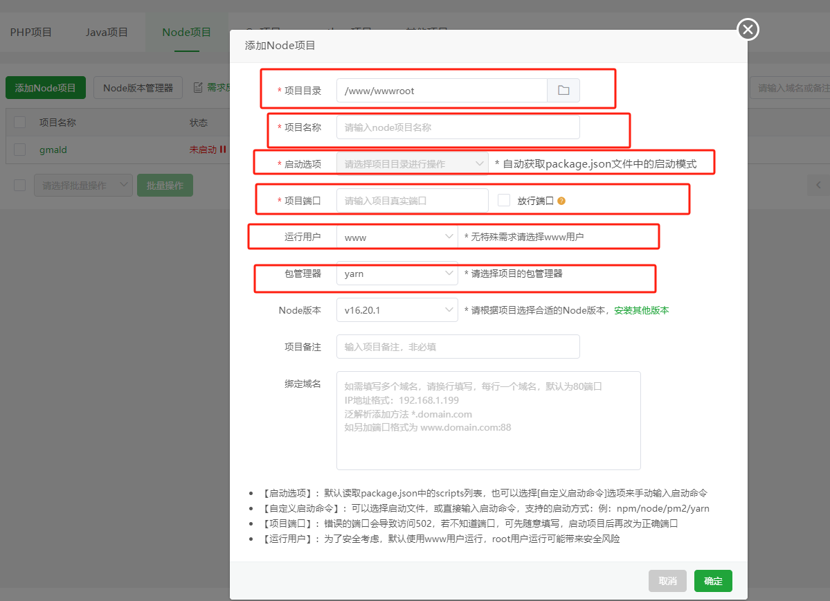Click the feedback note icon
Screen dimensions: 830x601
198,88
